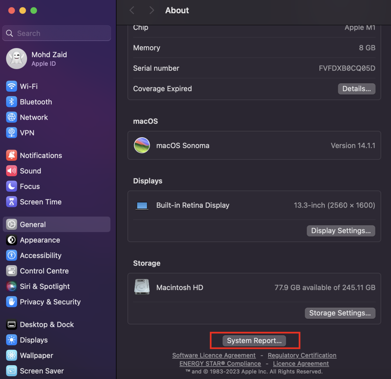Open the Regulatory Certification link
Screen dimensions: 391x379
(302, 355)
